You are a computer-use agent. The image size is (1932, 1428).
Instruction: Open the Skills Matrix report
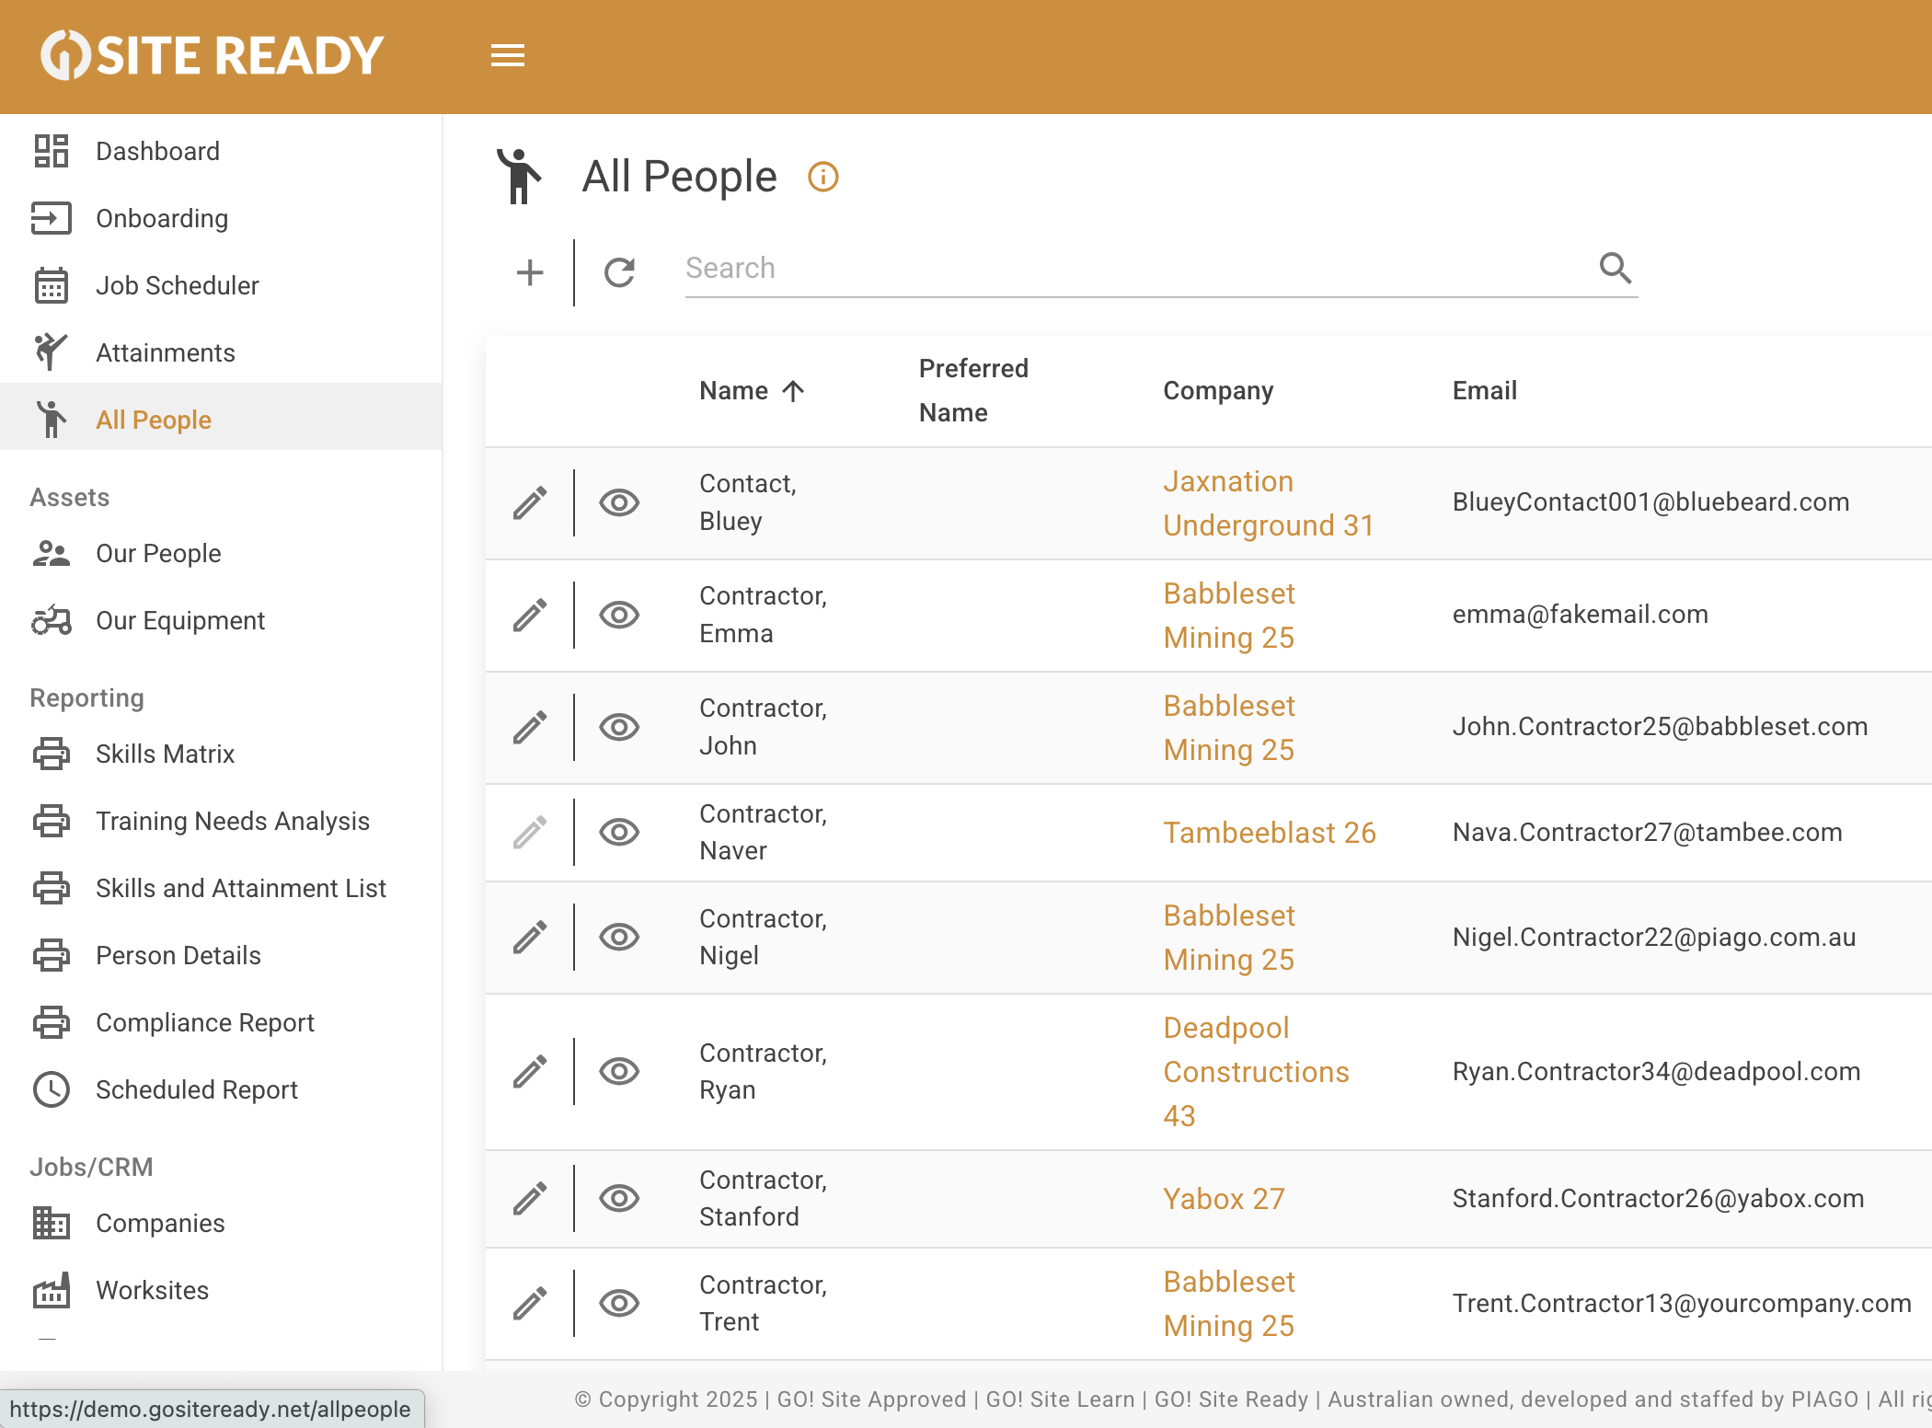(221, 754)
